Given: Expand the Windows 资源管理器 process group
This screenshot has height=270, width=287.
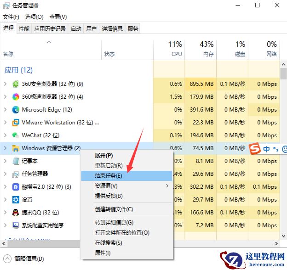Looking at the screenshot, I should click(x=6, y=148).
